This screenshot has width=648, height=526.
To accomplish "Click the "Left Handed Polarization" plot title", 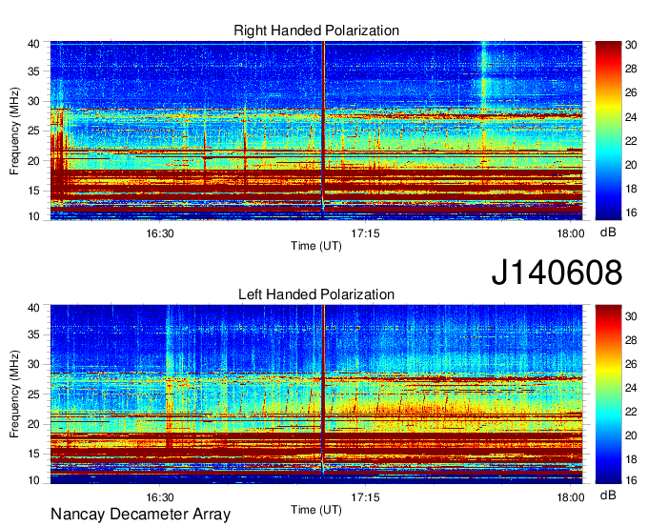I will [316, 294].
